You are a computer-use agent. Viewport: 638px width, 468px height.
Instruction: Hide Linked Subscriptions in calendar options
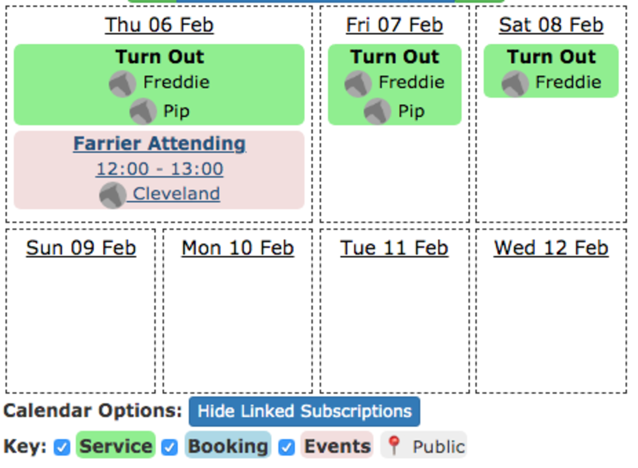click(x=304, y=411)
